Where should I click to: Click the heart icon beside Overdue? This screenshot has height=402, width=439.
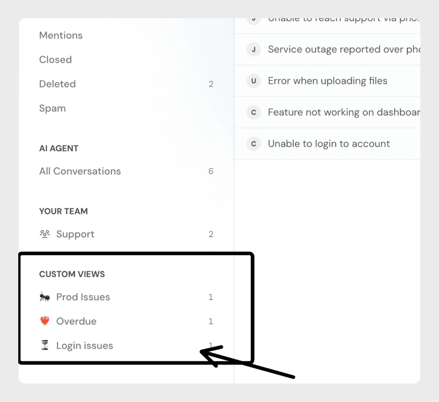[x=45, y=321]
